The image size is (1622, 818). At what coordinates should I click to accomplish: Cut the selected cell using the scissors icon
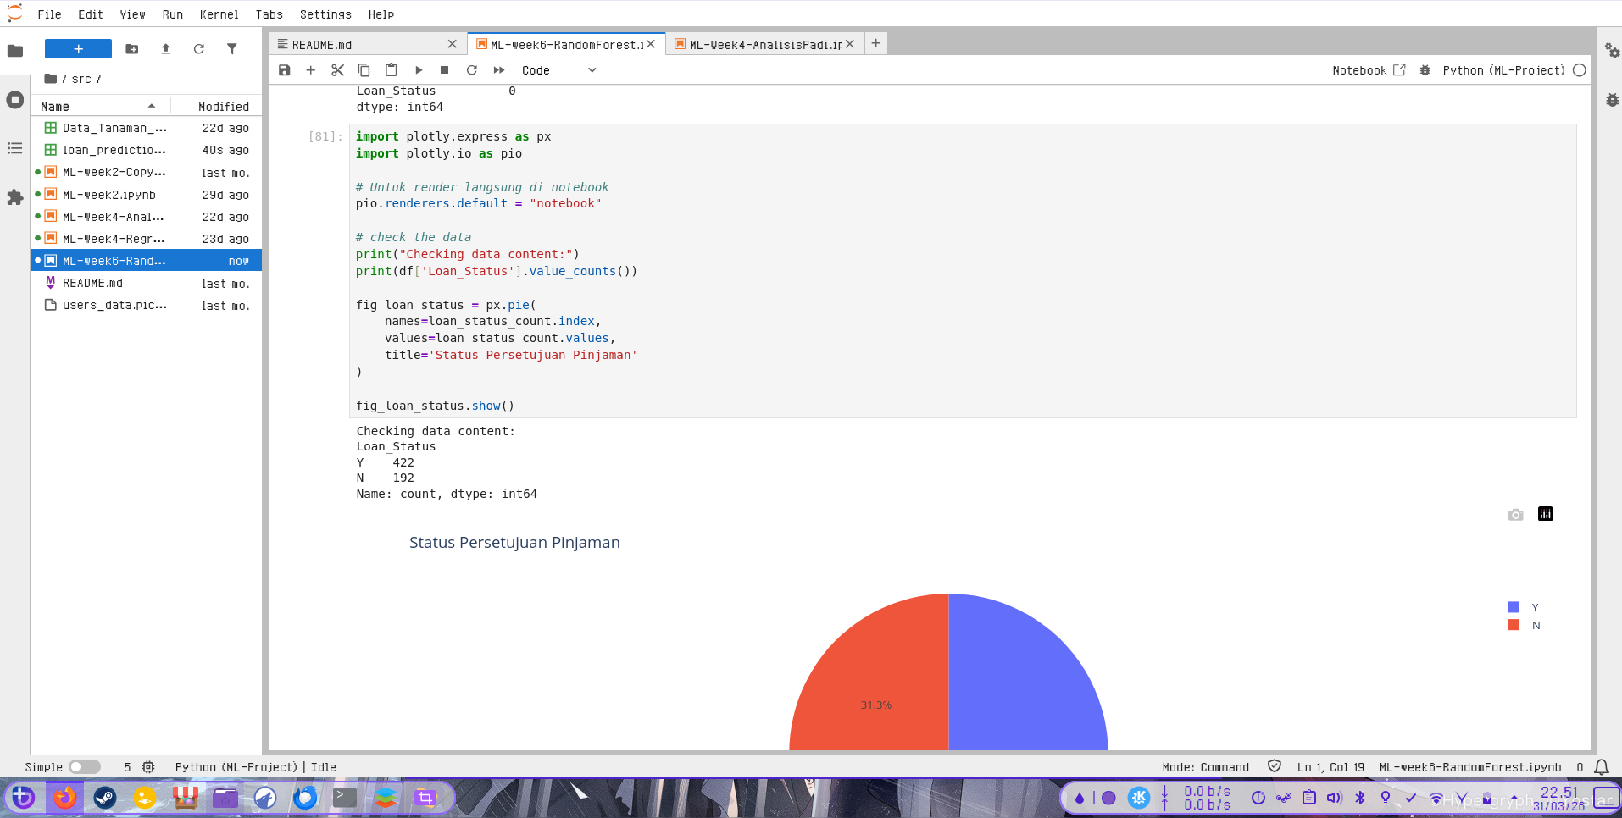click(x=337, y=70)
